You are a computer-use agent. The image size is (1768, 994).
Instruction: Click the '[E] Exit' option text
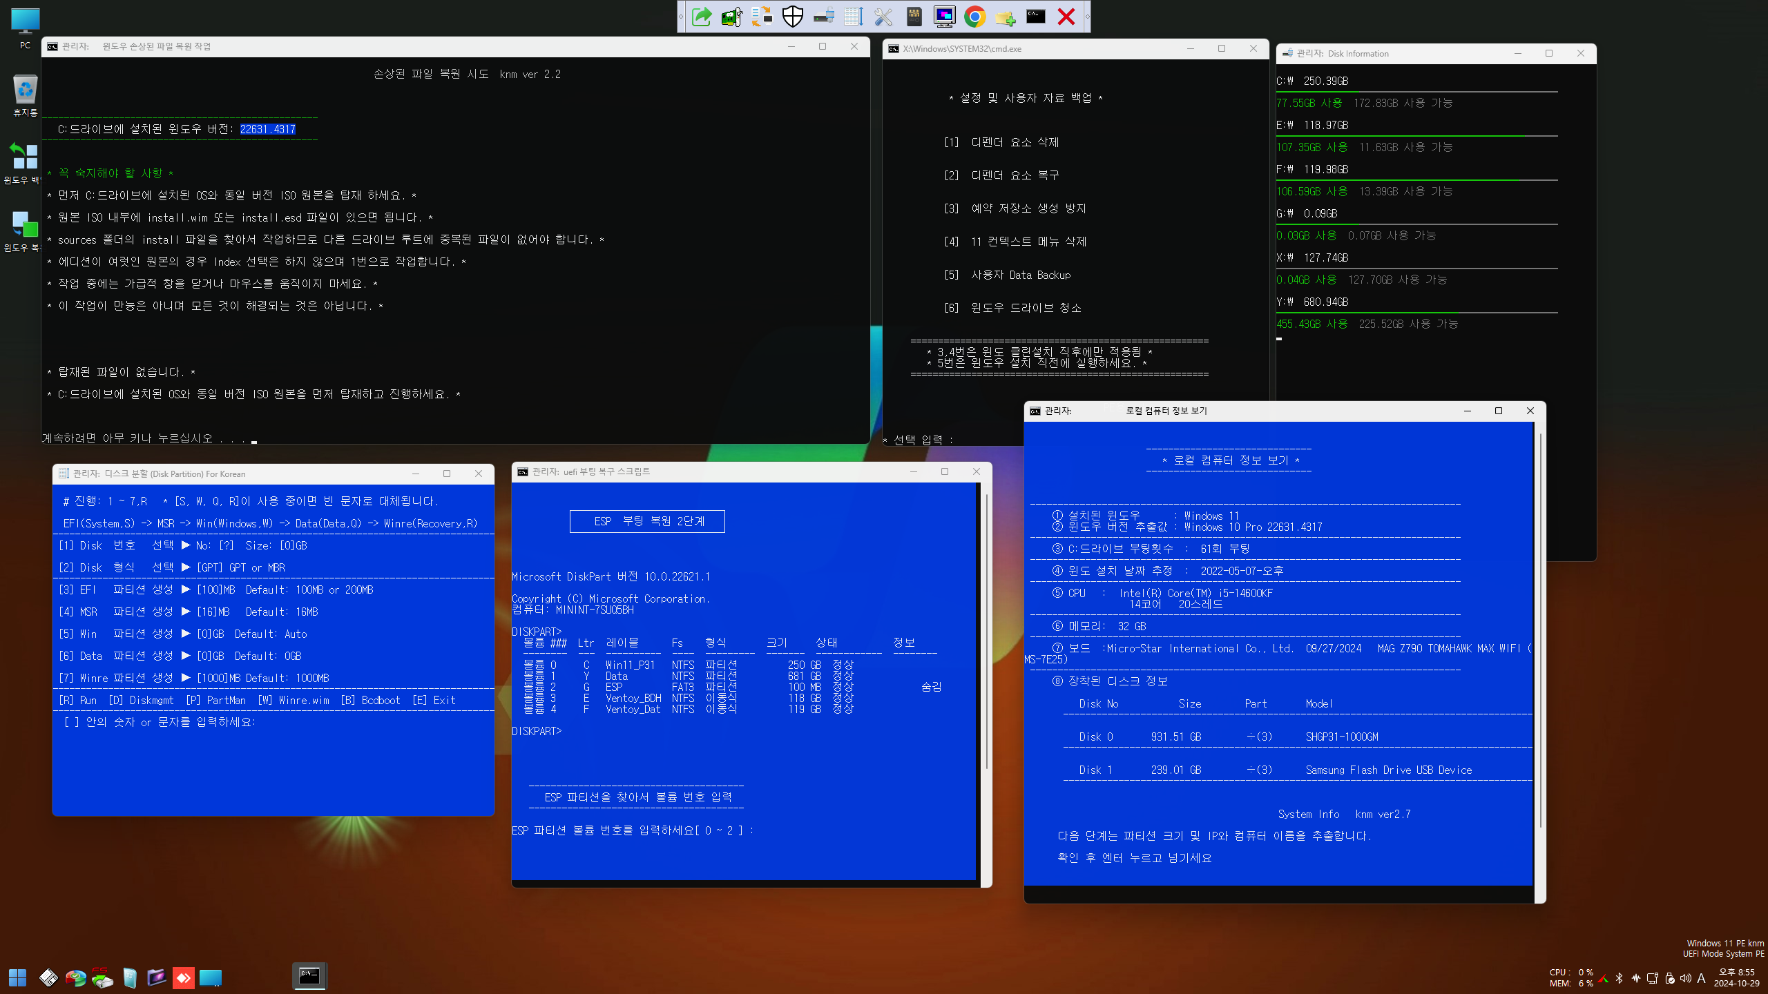click(x=434, y=700)
